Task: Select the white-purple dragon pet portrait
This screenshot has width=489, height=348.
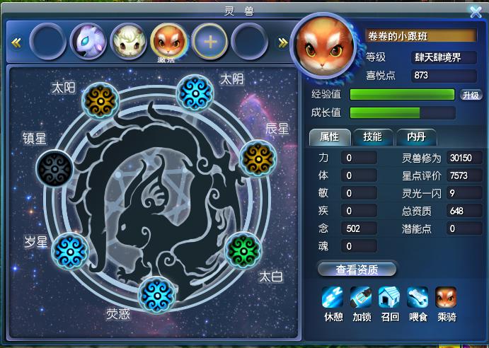Action: coord(88,42)
